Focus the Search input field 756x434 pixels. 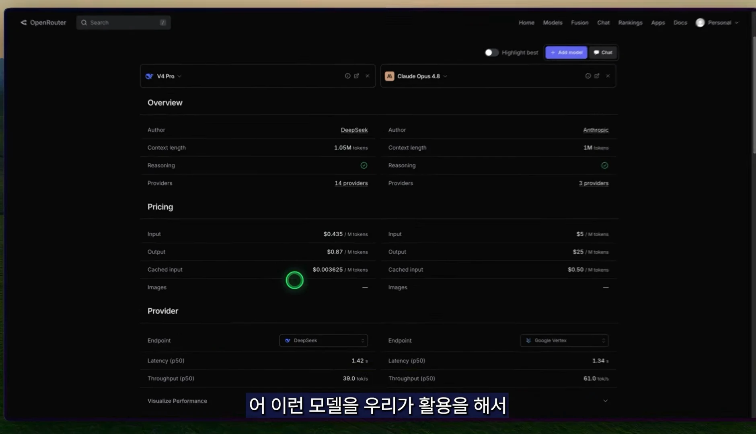click(123, 23)
